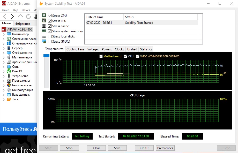Expand the Сервер tree node

coord(4,48)
